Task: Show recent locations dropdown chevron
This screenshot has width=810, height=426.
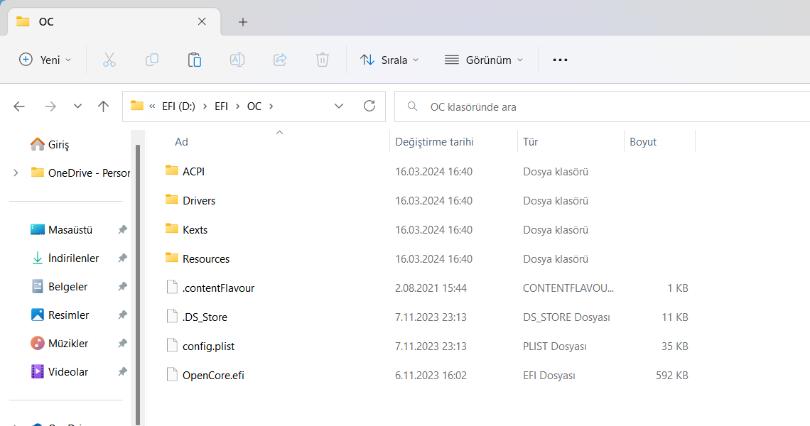Action: [77, 106]
